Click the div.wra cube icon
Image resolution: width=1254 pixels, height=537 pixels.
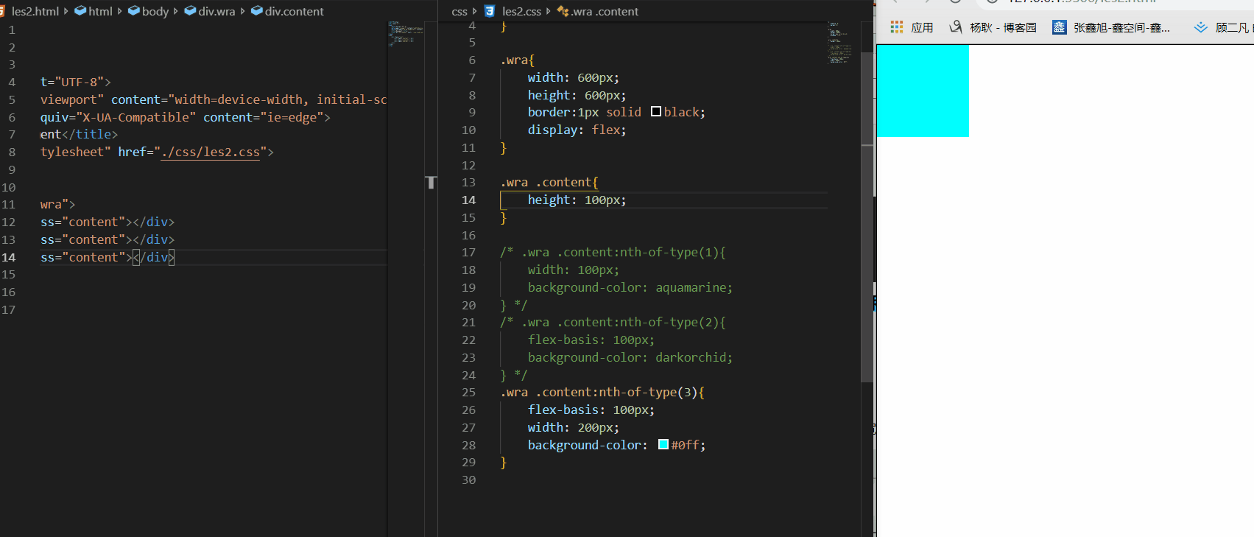click(190, 11)
